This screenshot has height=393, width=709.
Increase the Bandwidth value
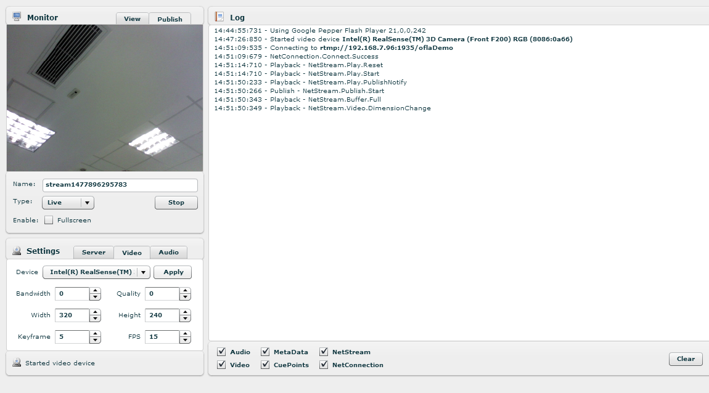coord(95,291)
